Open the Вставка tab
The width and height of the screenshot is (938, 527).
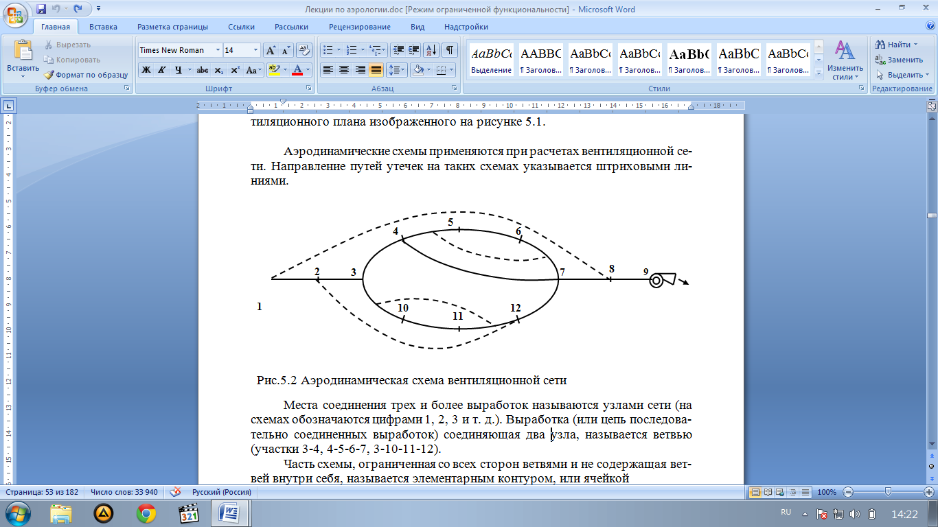(103, 27)
